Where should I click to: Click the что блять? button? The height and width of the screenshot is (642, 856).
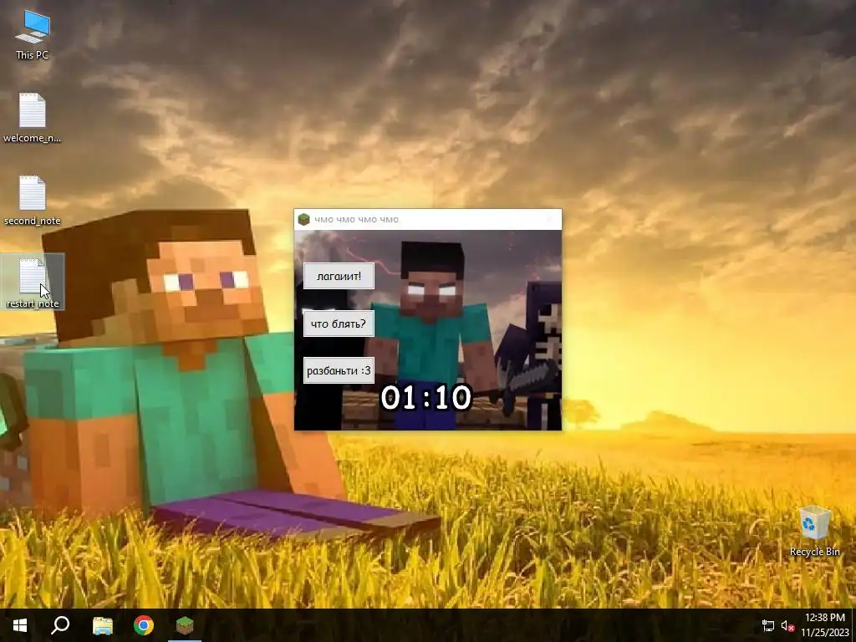pos(339,324)
